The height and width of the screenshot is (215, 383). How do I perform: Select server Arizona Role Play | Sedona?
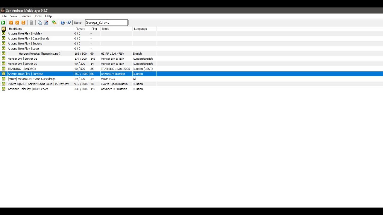click(25, 44)
